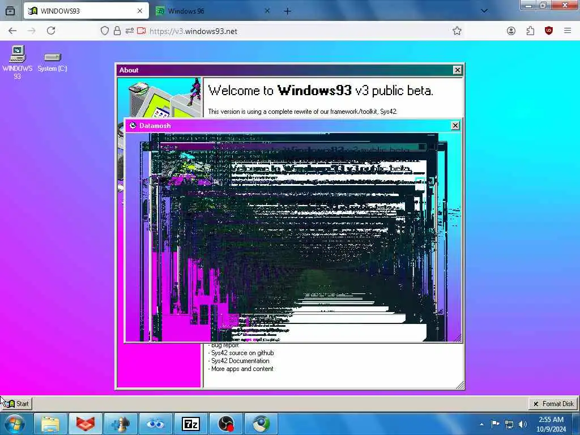Close the Windows 96 tab
This screenshot has height=435, width=580.
[267, 11]
